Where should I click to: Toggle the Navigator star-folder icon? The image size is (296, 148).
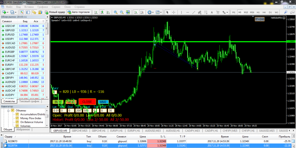point(34,12)
